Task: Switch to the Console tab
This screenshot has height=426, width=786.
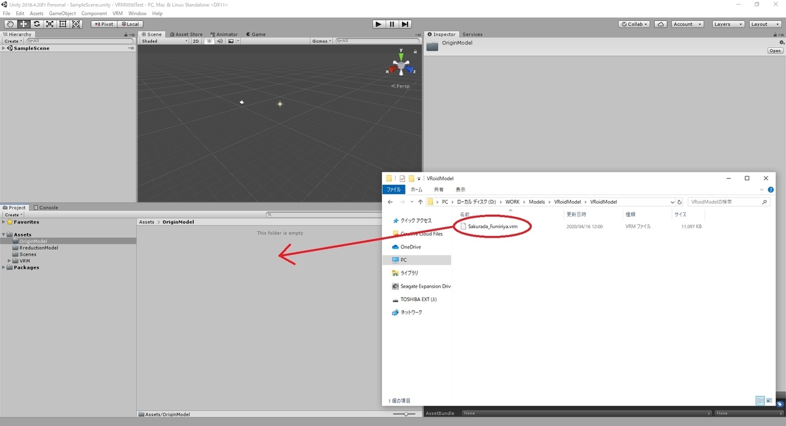Action: tap(46, 208)
